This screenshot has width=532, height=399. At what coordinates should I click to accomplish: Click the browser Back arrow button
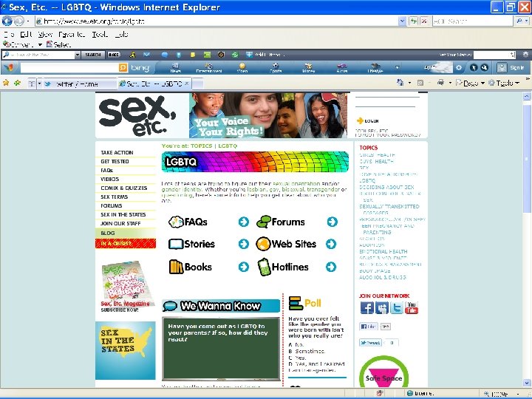pyautogui.click(x=7, y=21)
